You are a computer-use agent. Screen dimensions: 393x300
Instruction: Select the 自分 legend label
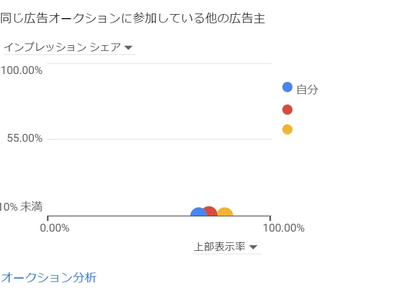(x=307, y=90)
